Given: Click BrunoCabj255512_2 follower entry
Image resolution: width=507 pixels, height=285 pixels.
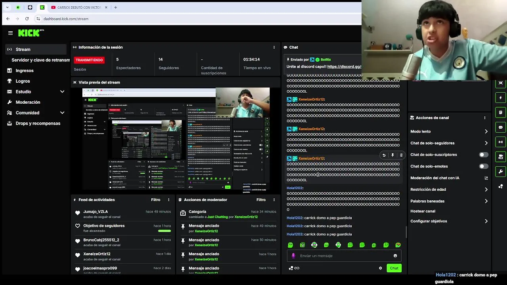Looking at the screenshot, I should tap(123, 242).
